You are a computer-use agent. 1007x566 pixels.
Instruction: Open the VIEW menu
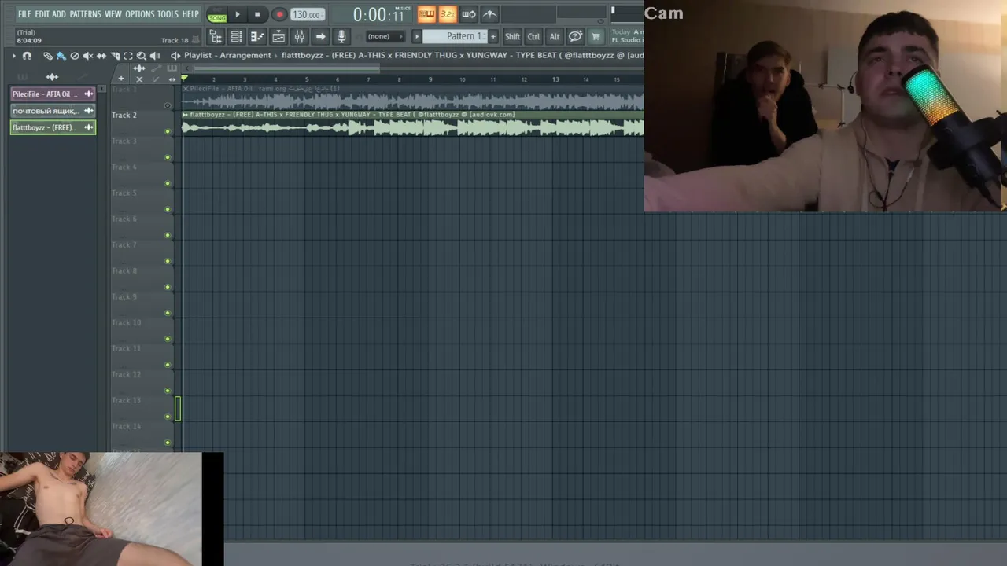coord(113,14)
